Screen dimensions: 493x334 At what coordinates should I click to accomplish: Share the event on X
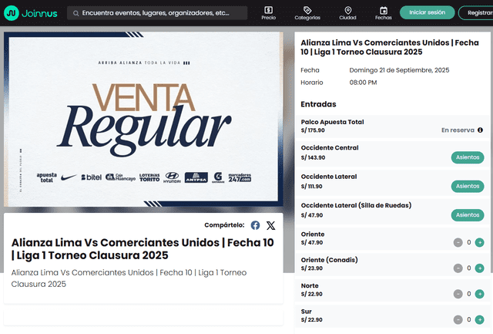[270, 225]
